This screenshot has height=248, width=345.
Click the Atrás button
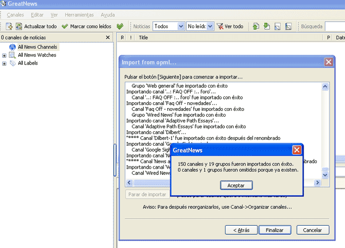(x=241, y=230)
